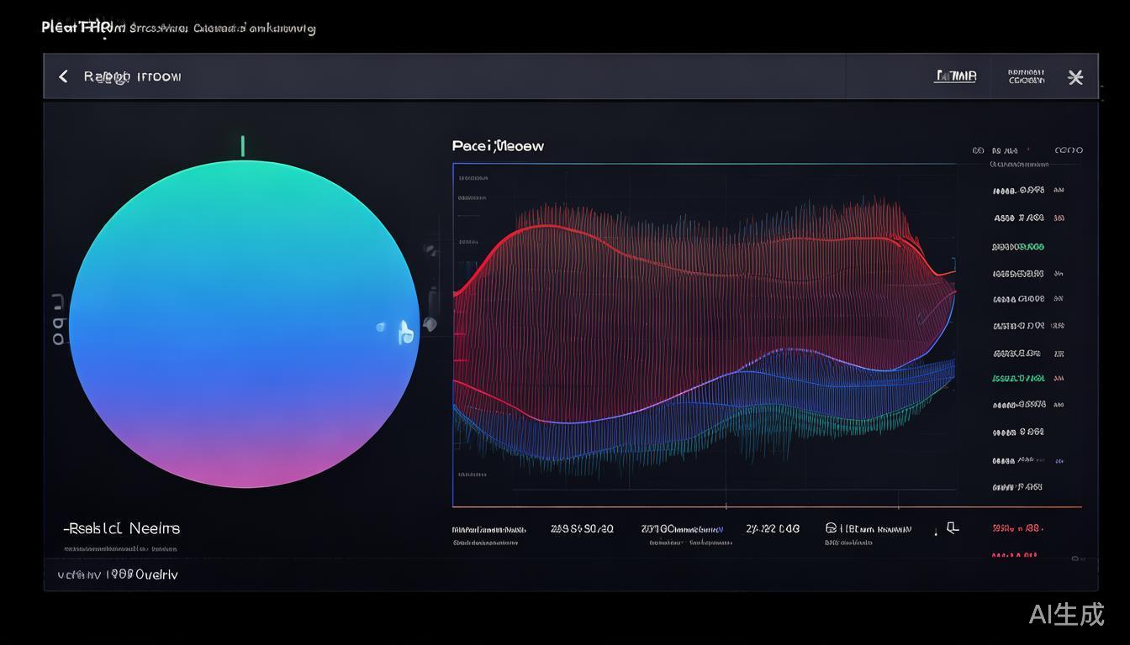Click the vertical icon stack left of the circle

click(58, 320)
